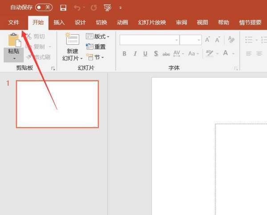The height and width of the screenshot is (215, 267).
Task: Click the start slideshow icon in quick access toolbar
Action: pyautogui.click(x=107, y=8)
